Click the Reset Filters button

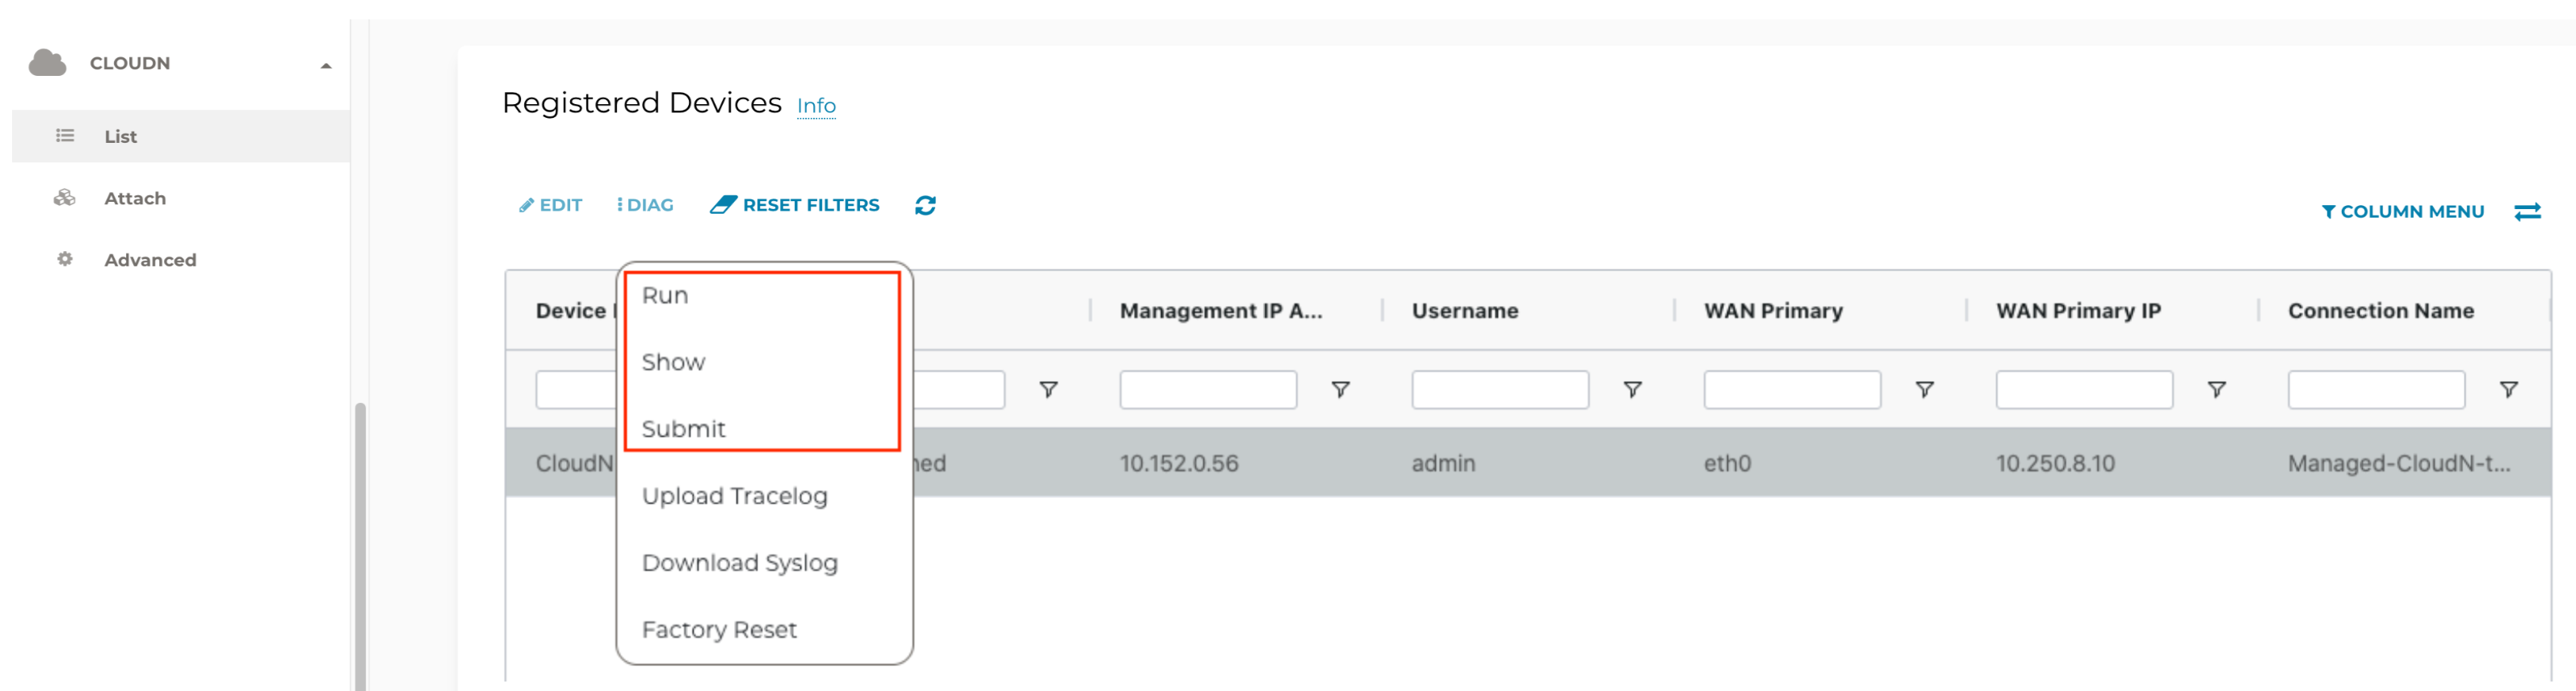point(795,205)
